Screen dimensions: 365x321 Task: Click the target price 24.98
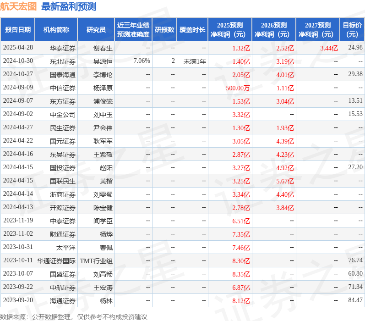355,48
